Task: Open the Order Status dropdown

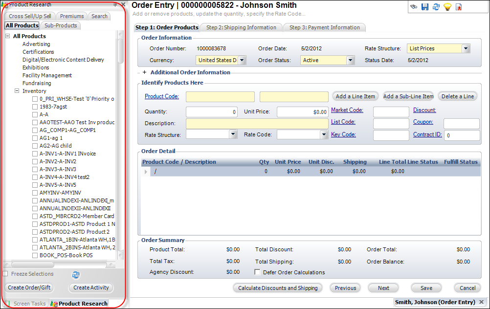Action: [x=350, y=61]
